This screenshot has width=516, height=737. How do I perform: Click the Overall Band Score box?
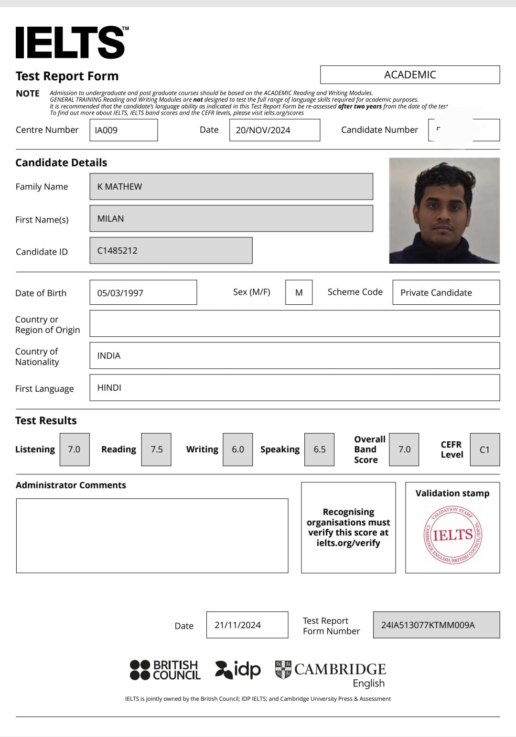[404, 449]
